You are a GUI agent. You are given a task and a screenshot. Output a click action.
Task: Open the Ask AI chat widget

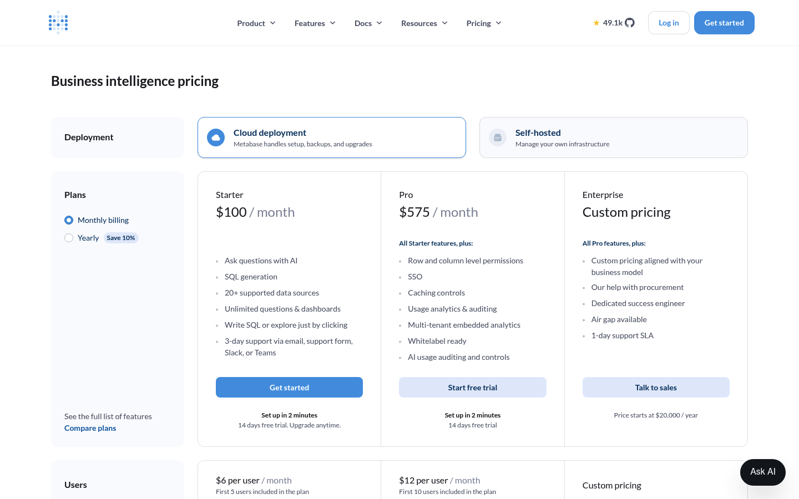coord(763,472)
